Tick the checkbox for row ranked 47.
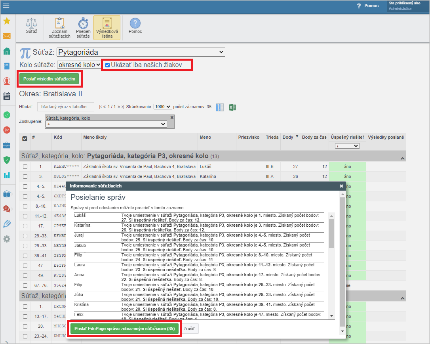Screen dimensions: 430x344 [25, 266]
